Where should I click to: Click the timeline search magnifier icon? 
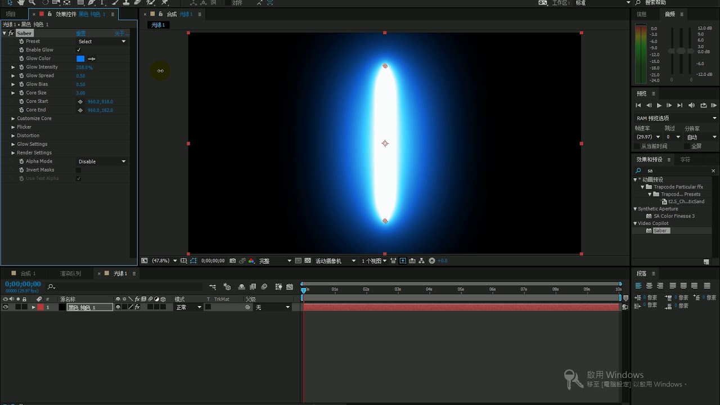point(51,287)
